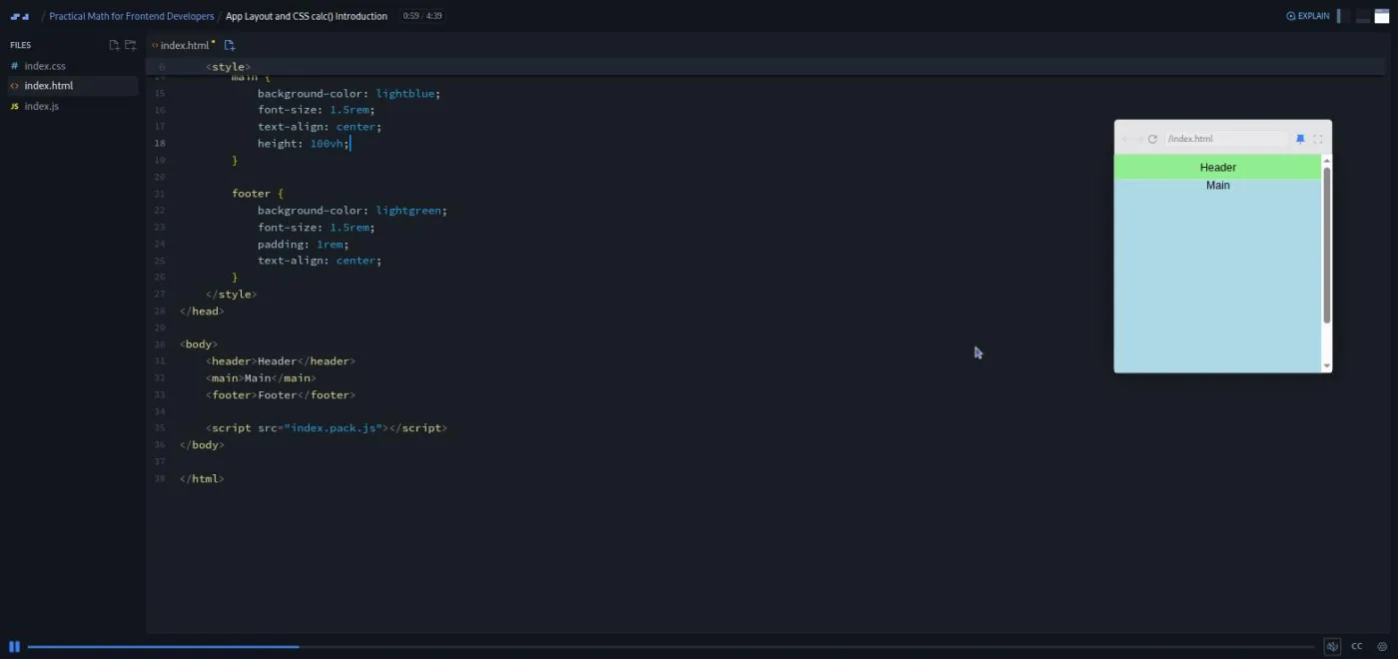Click the Scrimba logo icon
Image resolution: width=1398 pixels, height=659 pixels.
19,16
